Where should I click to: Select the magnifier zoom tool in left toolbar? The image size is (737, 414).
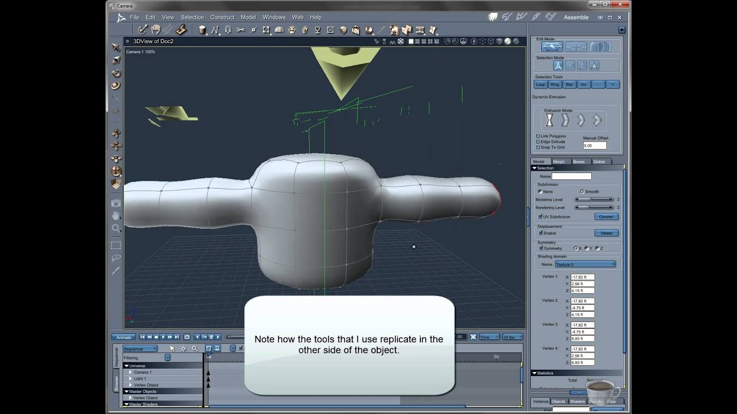(x=116, y=228)
